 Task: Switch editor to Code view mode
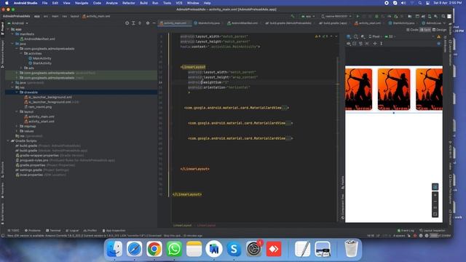[x=412, y=30]
